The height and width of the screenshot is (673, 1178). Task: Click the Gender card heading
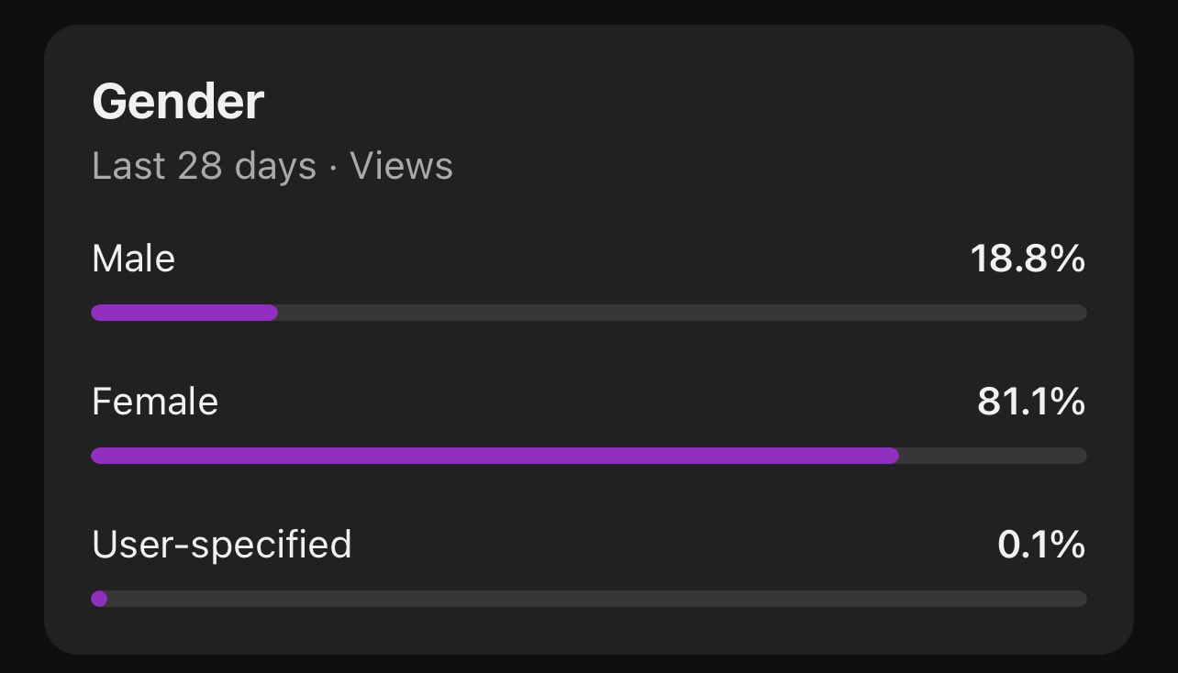pos(178,101)
